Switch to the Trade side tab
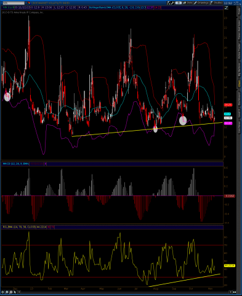 tap(239, 12)
